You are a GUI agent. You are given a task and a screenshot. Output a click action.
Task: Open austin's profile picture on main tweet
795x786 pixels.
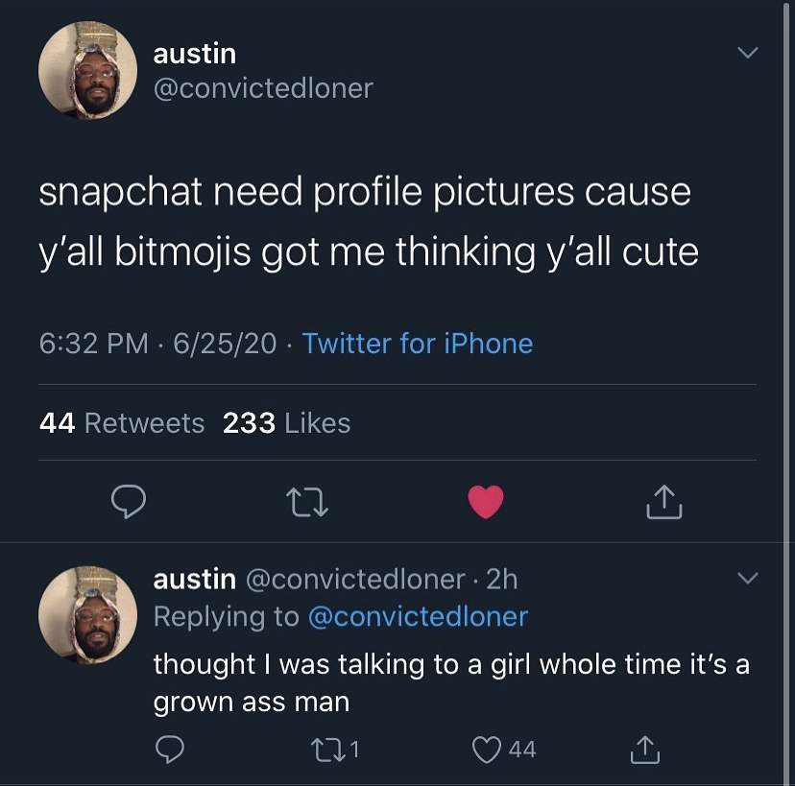(87, 71)
